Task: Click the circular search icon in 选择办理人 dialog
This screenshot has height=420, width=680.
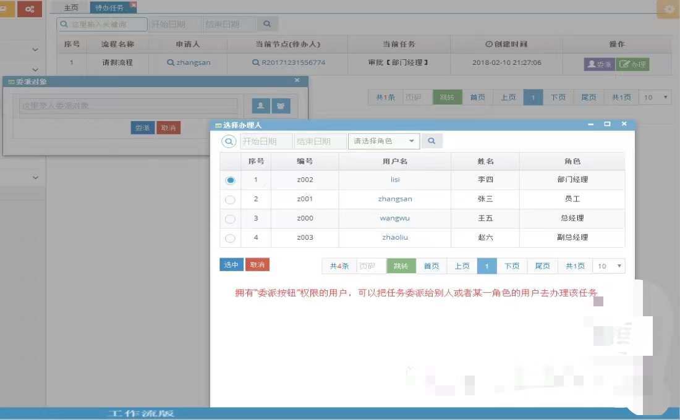Action: [229, 141]
